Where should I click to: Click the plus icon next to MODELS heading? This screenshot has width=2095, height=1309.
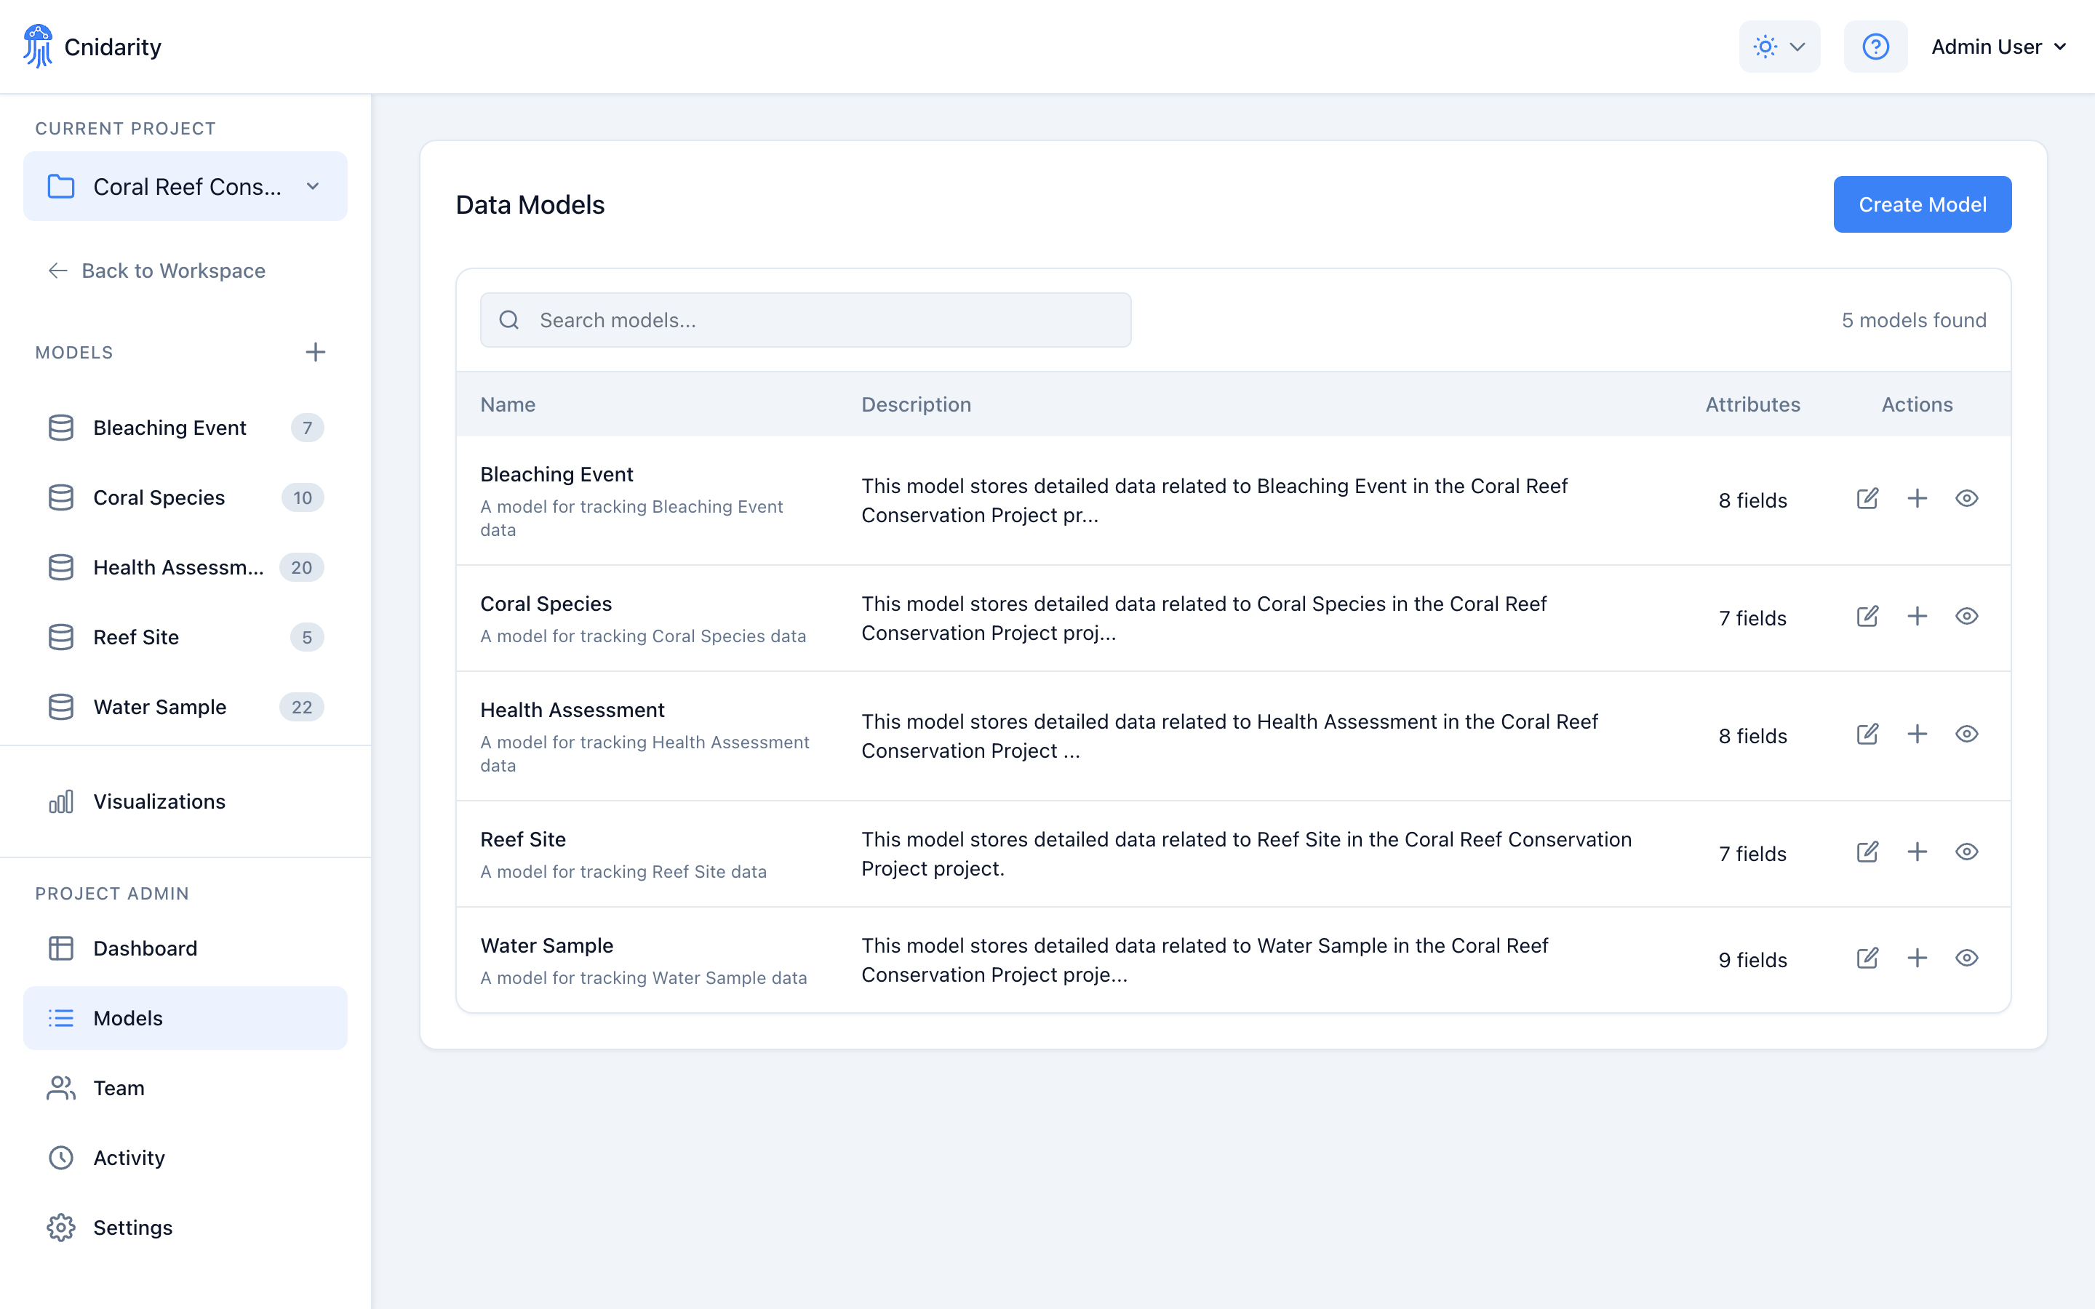click(316, 353)
